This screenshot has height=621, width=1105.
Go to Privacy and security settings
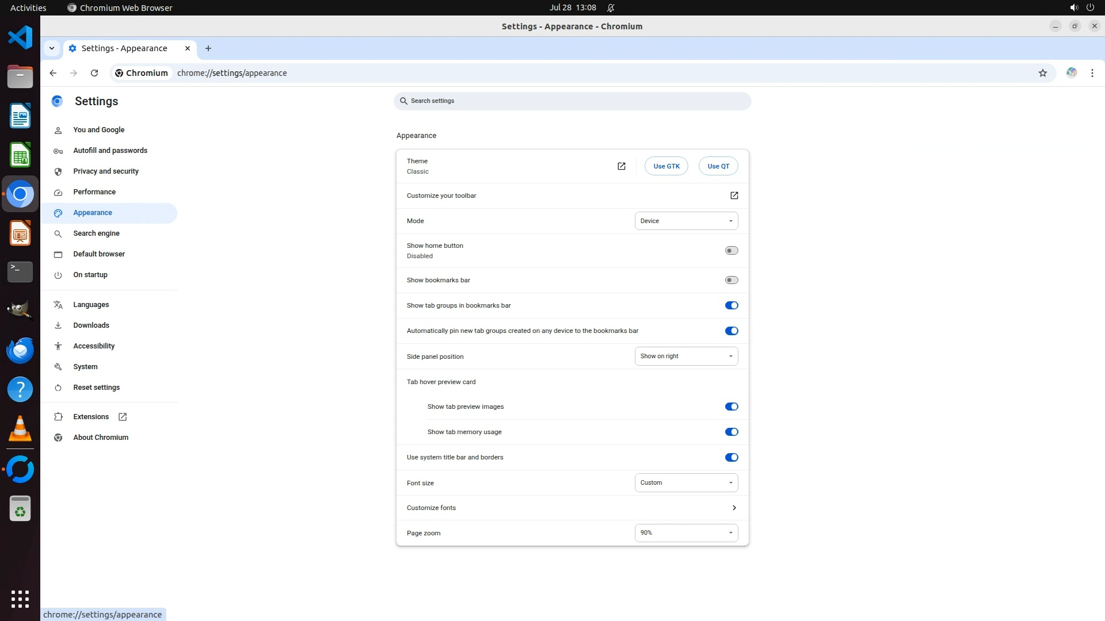[106, 171]
